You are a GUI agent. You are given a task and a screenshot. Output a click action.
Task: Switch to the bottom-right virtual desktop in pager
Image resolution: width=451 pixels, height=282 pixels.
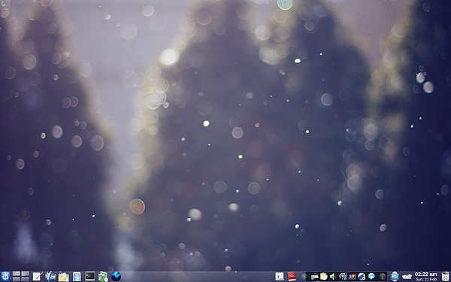pyautogui.click(x=25, y=279)
